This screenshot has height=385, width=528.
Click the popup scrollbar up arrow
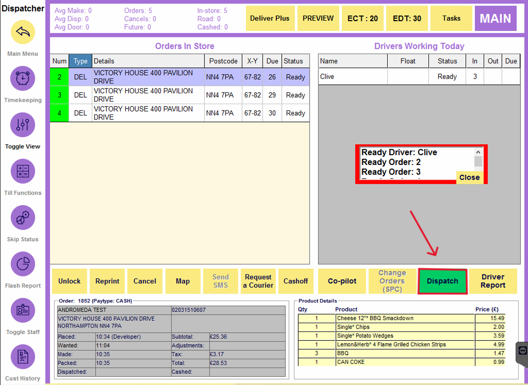pos(478,152)
